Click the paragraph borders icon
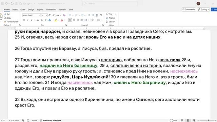 [98, 20]
